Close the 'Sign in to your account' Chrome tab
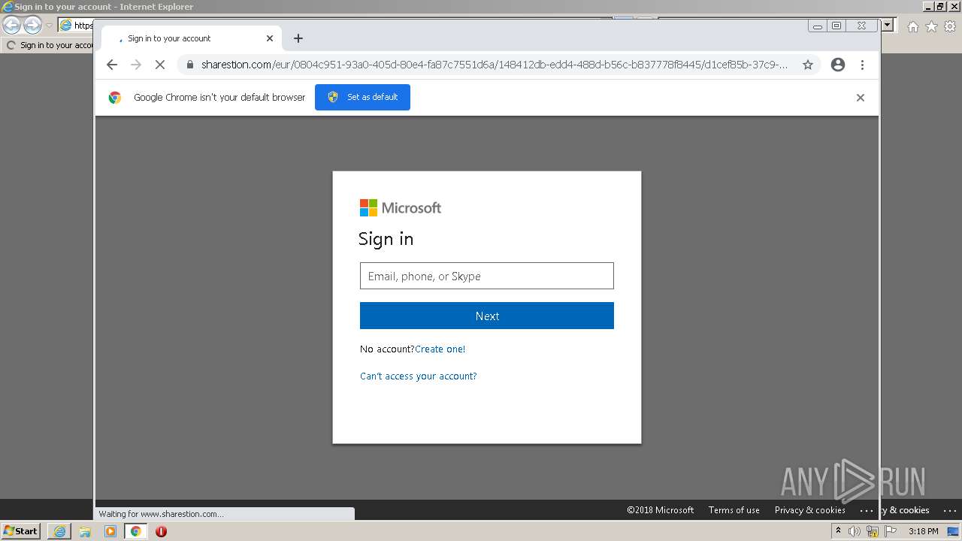962x541 pixels. point(270,38)
